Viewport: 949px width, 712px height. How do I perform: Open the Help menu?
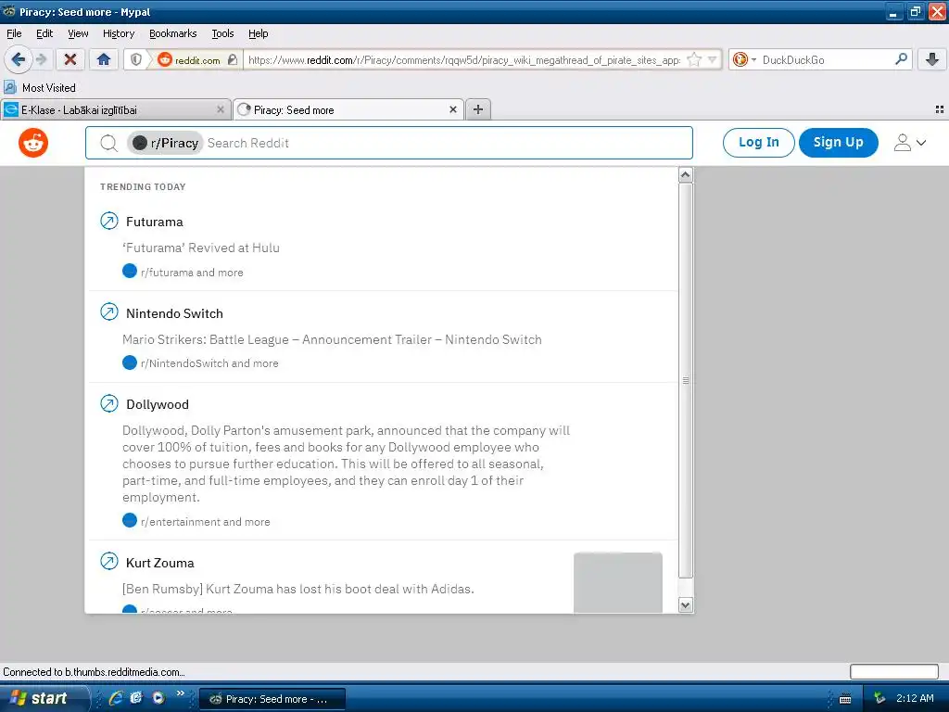[x=259, y=33]
